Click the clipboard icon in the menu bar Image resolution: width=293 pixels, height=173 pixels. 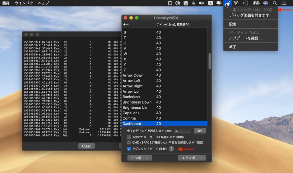click(185, 3)
